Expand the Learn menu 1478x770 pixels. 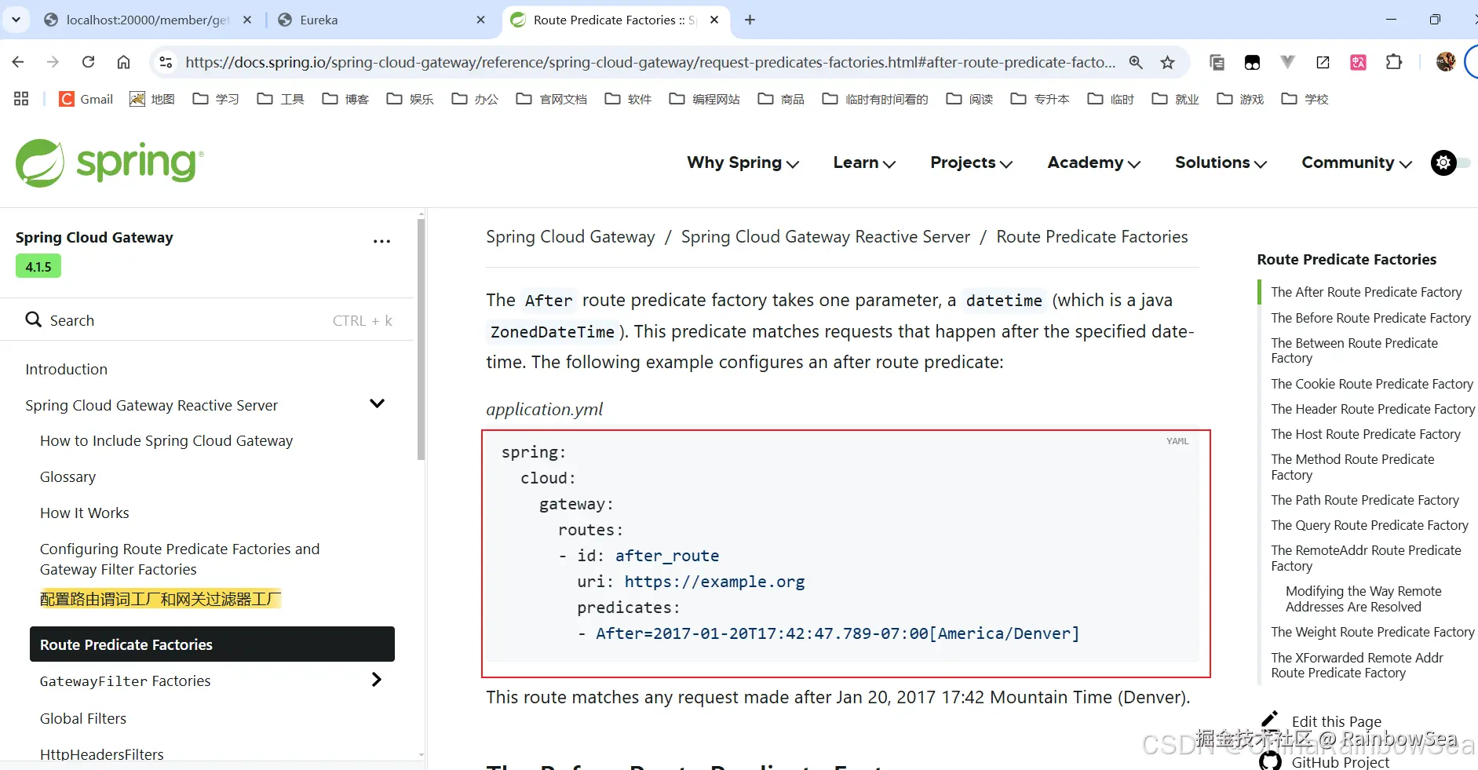[x=864, y=162]
